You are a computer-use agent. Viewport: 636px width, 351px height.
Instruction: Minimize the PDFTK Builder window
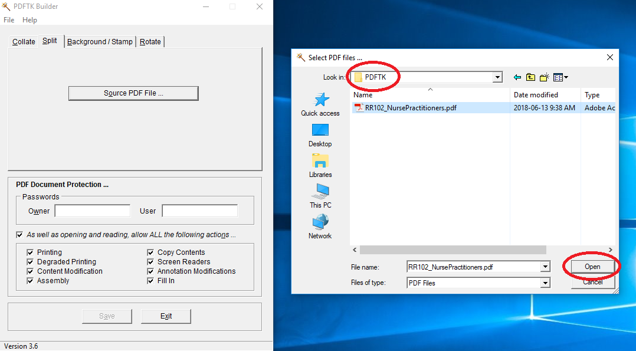tap(206, 6)
